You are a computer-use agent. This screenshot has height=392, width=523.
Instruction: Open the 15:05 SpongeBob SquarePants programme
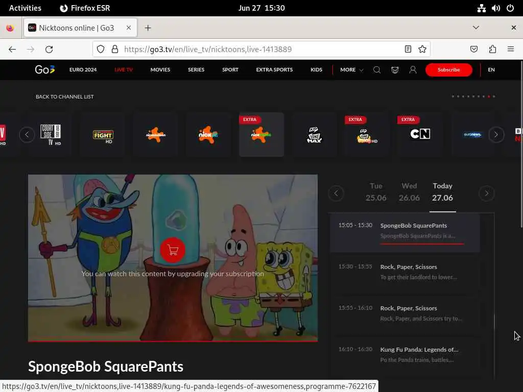[x=405, y=233]
